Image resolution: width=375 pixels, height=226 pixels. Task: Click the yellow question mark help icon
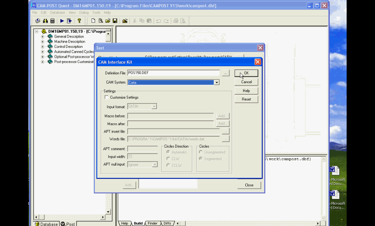pos(79,21)
